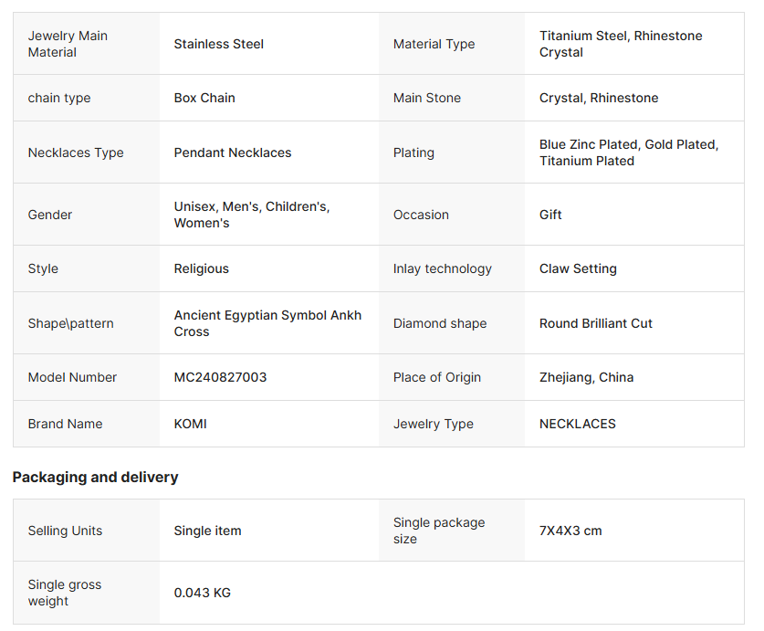
Task: Click the Blue Zinc Plated plating value
Action: point(628,152)
